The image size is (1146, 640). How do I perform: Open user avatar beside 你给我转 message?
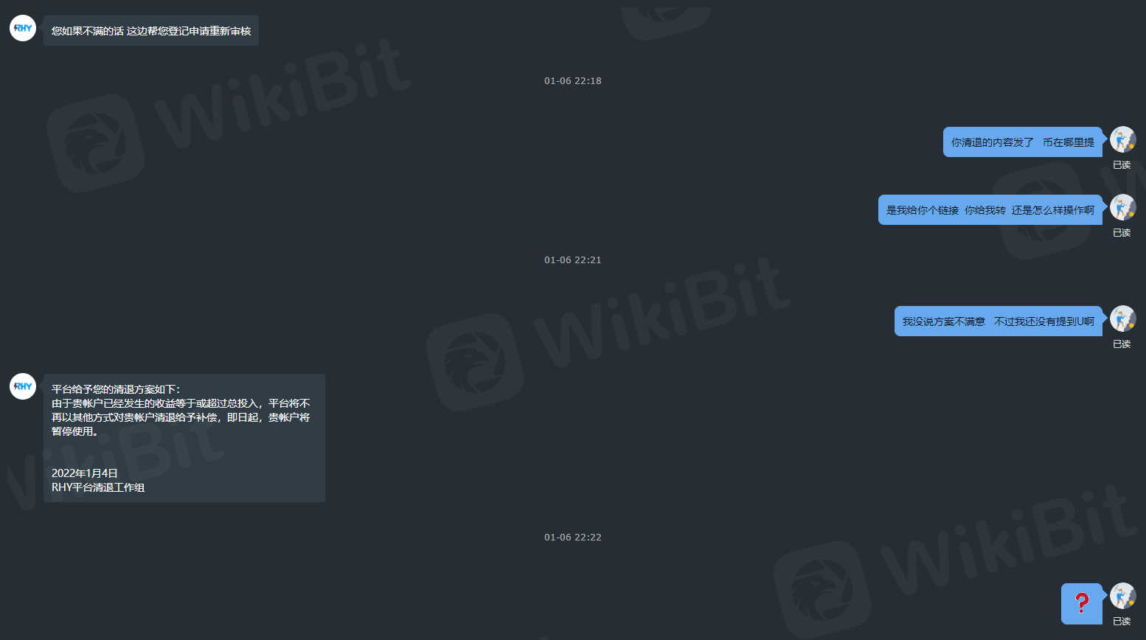[1122, 207]
